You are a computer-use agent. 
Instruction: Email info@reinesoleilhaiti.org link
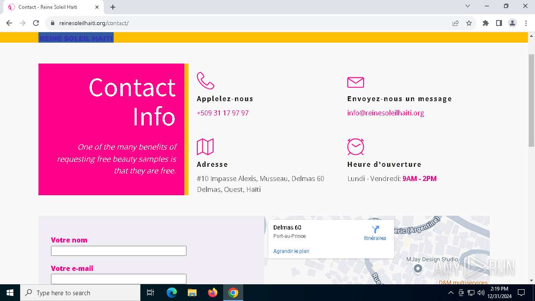tap(386, 113)
